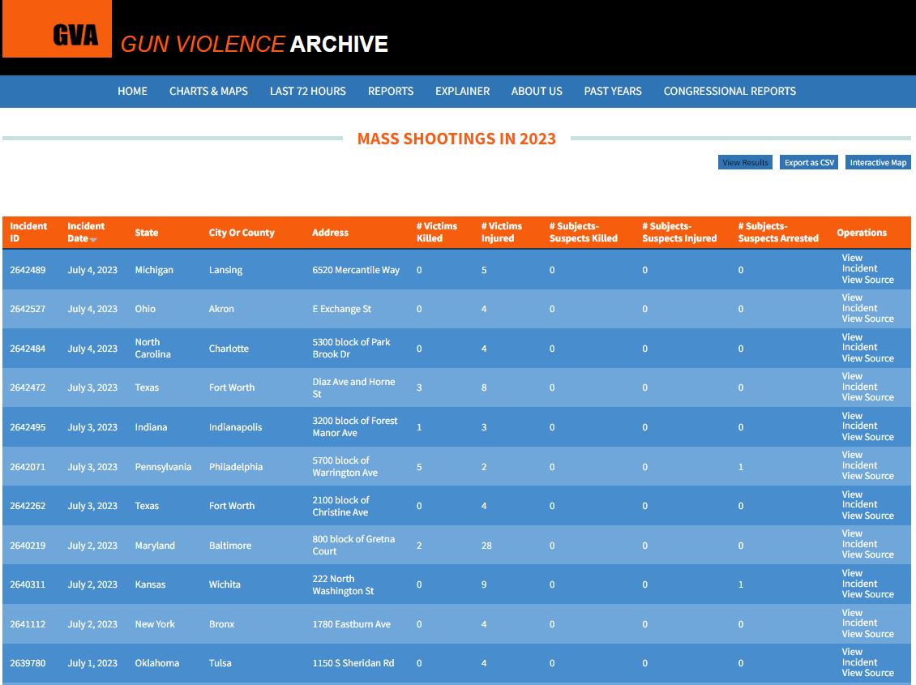Viewport: 916px width, 685px height.
Task: Select address 6520 Mercantile Way
Action: pyautogui.click(x=356, y=270)
